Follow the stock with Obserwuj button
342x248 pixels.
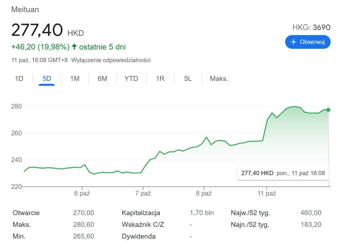308,42
